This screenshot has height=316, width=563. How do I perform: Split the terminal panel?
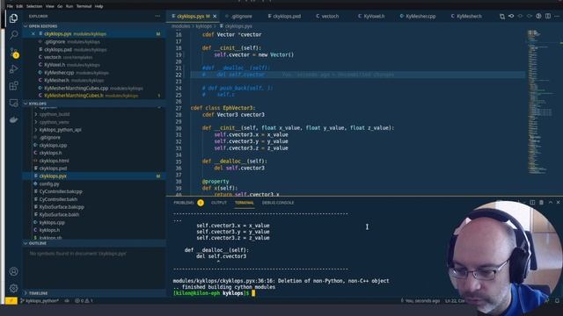(532, 203)
